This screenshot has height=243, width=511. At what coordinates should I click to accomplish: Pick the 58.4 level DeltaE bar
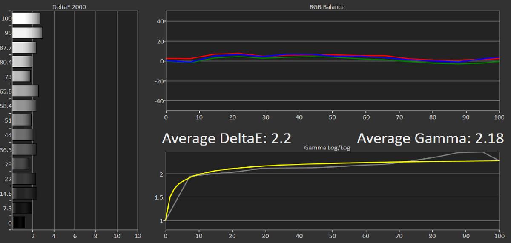pos(25,105)
